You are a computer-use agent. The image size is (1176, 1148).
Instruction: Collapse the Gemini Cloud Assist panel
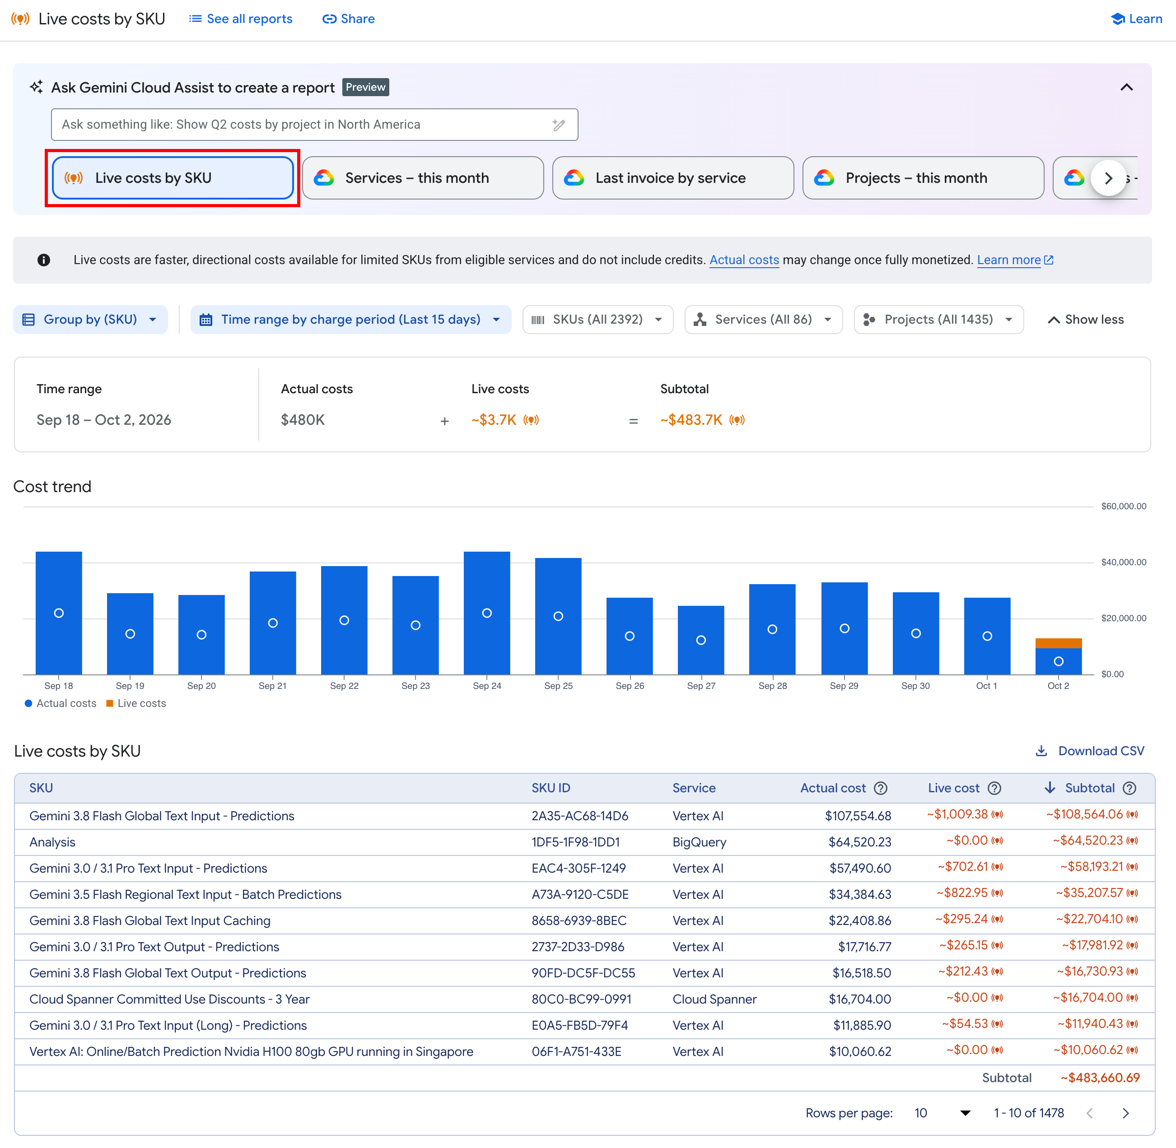(1126, 88)
